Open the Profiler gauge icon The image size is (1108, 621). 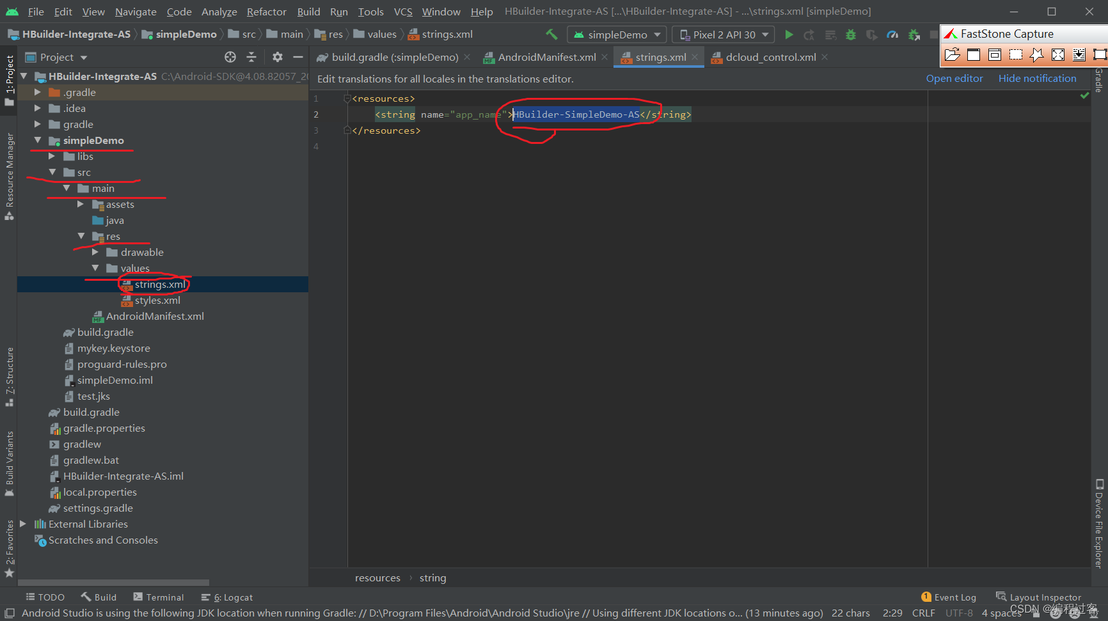point(892,35)
